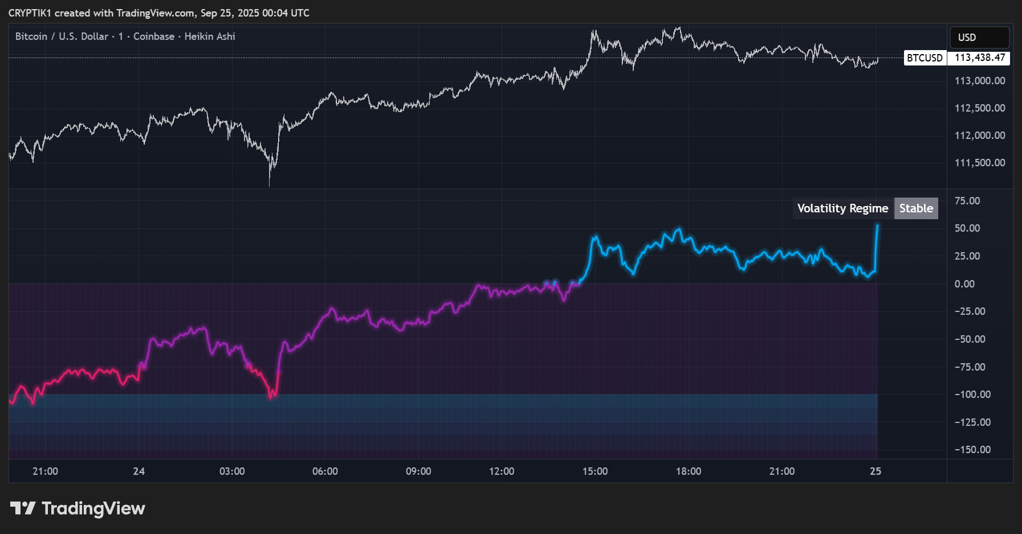Click the −150.00 indicator axis label

pos(972,450)
